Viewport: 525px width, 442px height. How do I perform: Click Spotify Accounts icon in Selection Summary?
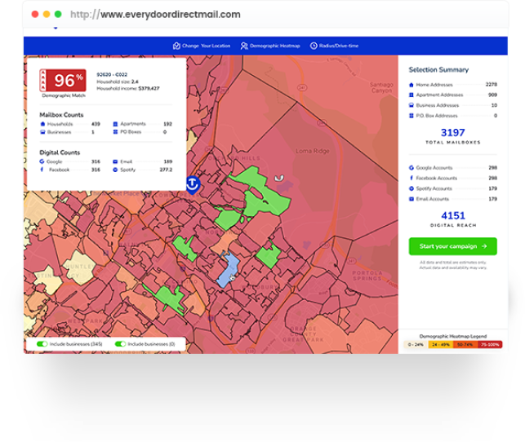click(412, 188)
